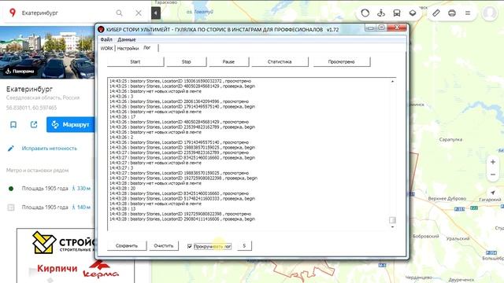Click the pencil icon beside Исправить неточность
Viewport: 504px width, 283px height.
point(11,149)
